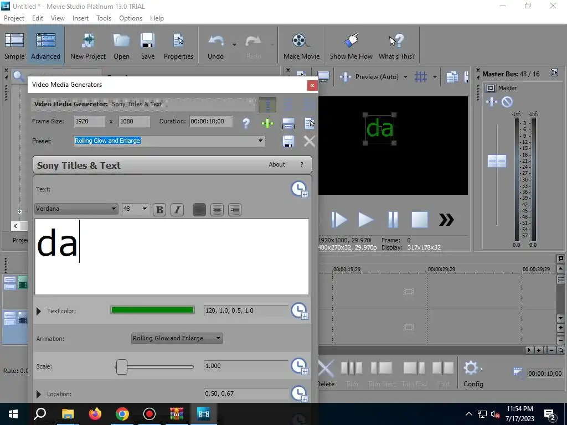Open the Verdana font dropdown

114,209
